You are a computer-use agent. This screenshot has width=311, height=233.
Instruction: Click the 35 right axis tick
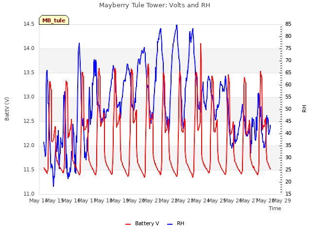(288, 146)
